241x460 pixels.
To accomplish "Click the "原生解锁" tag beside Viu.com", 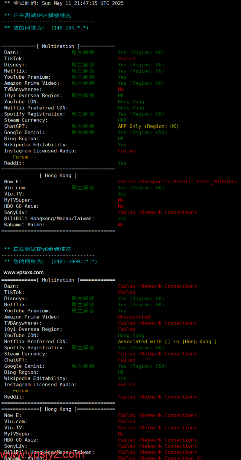I will coord(83,188).
